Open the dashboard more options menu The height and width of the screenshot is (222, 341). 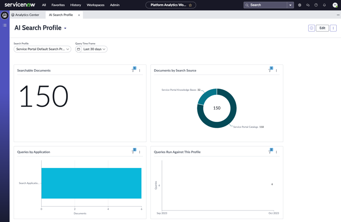click(x=333, y=28)
